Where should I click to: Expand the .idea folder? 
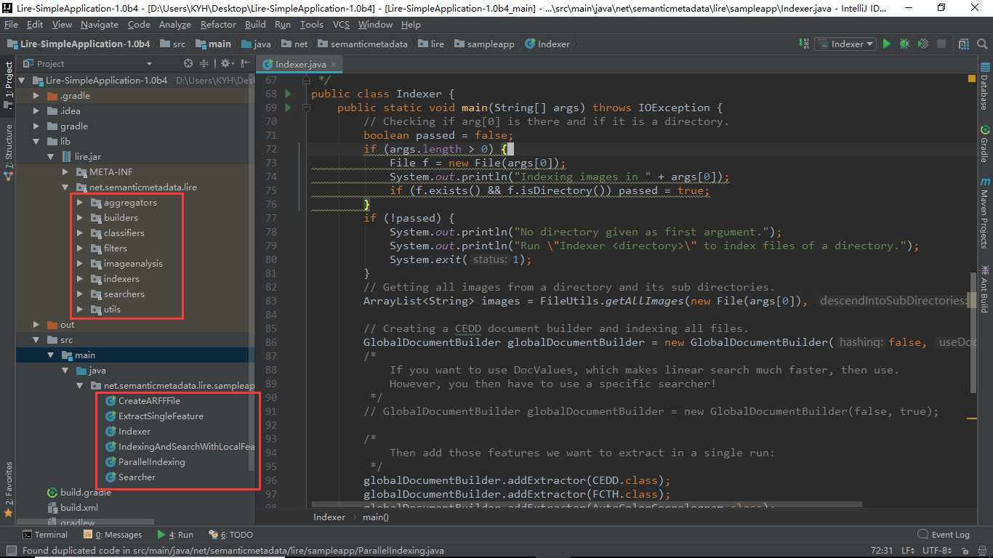point(36,110)
